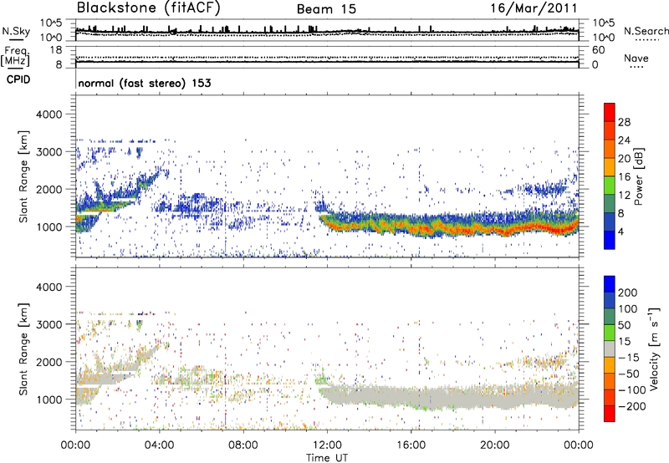The width and height of the screenshot is (669, 463).
Task: Click the '4000' tick in power panel
Action: [x=49, y=114]
